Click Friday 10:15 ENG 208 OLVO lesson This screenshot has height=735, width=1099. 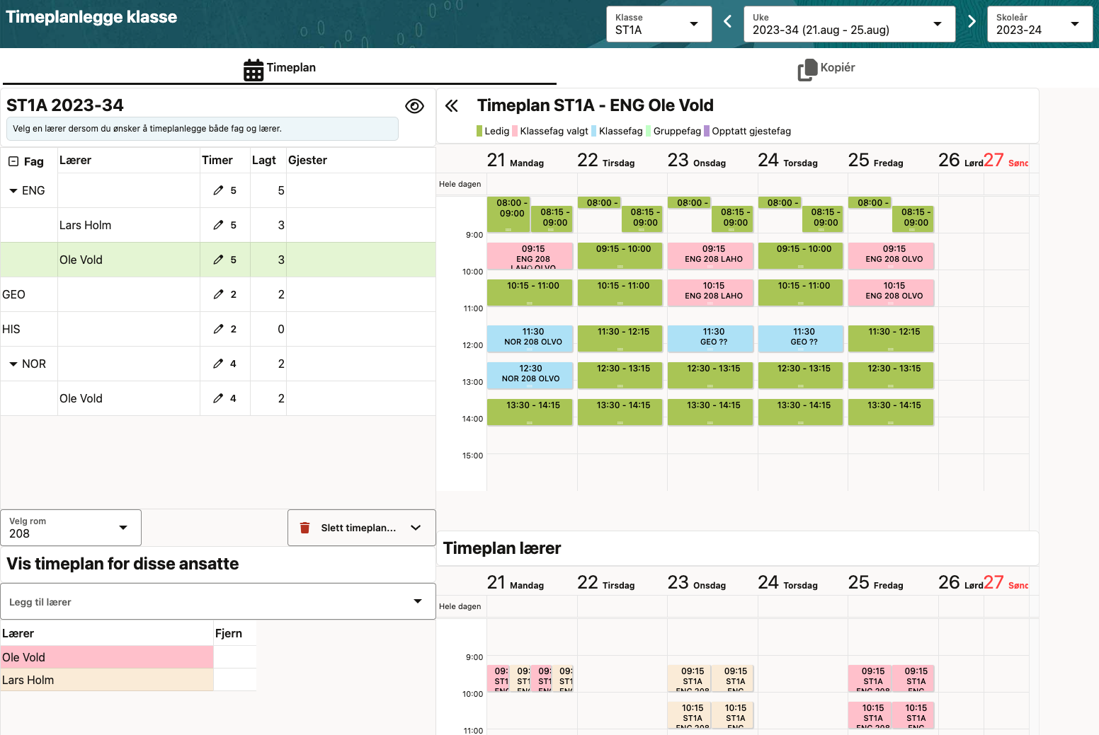point(891,292)
